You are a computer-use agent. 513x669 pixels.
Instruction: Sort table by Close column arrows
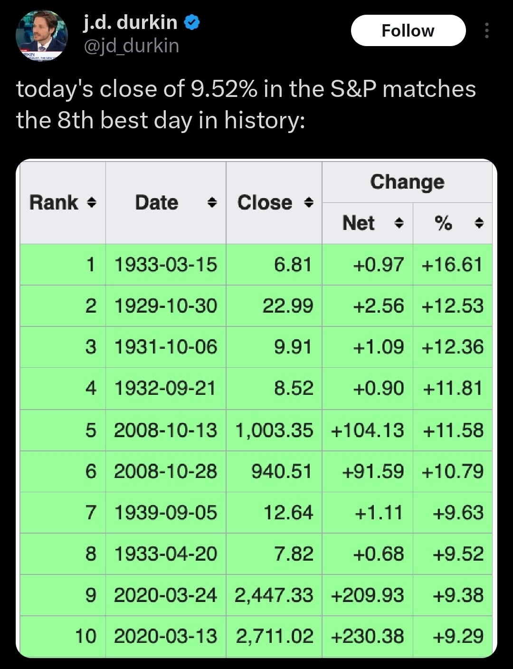(309, 203)
